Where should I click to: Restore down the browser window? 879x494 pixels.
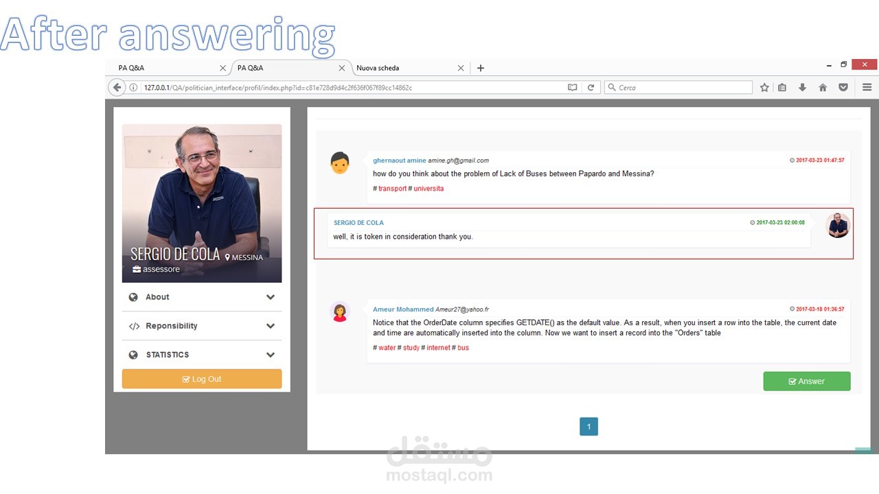[844, 64]
